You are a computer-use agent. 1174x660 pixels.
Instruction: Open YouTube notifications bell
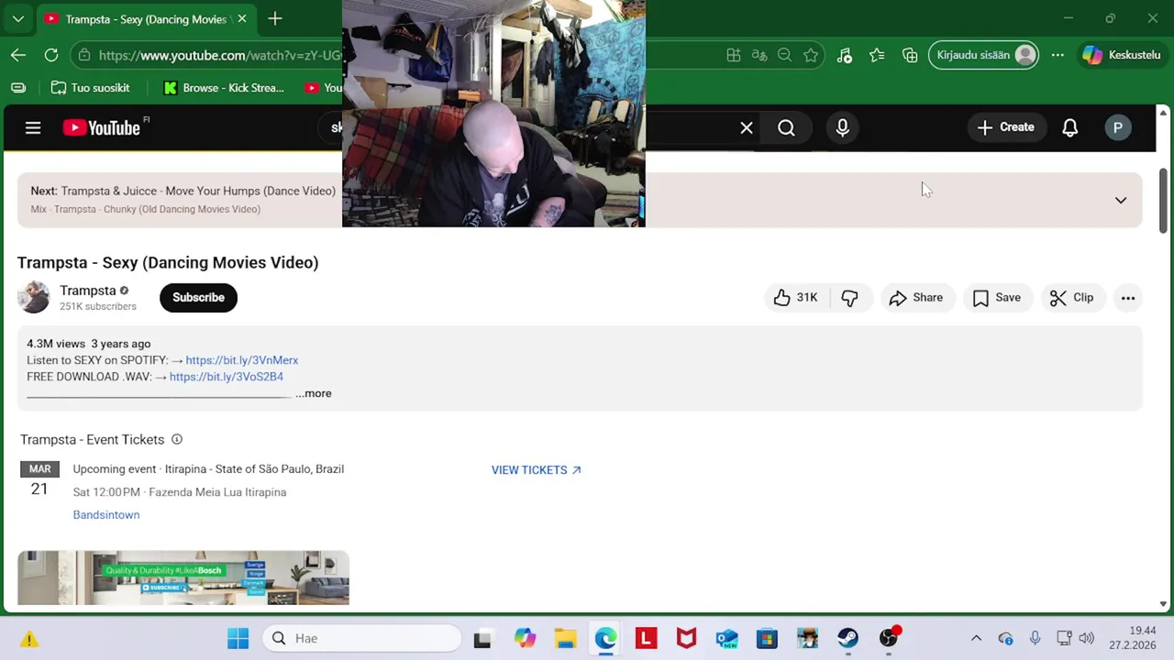tap(1069, 128)
